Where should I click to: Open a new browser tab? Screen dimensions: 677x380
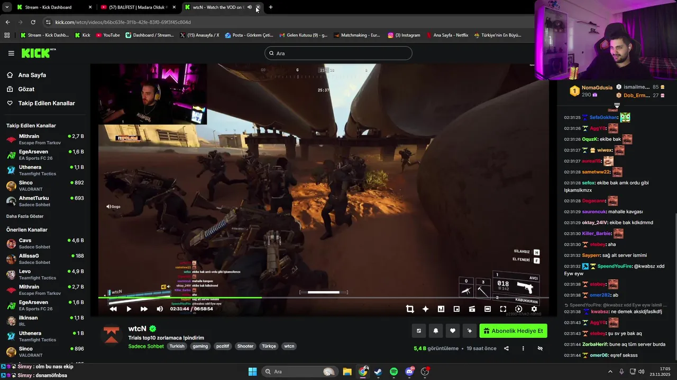click(x=271, y=7)
